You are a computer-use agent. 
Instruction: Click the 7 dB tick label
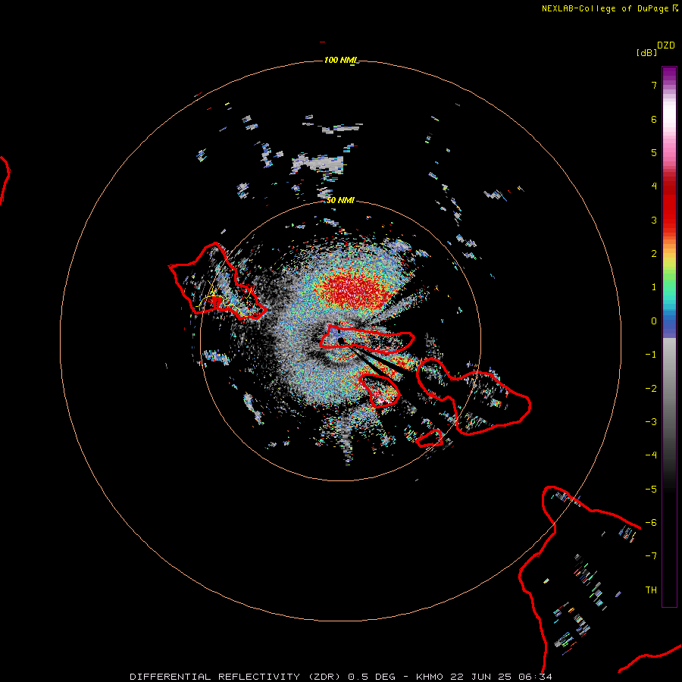(654, 85)
